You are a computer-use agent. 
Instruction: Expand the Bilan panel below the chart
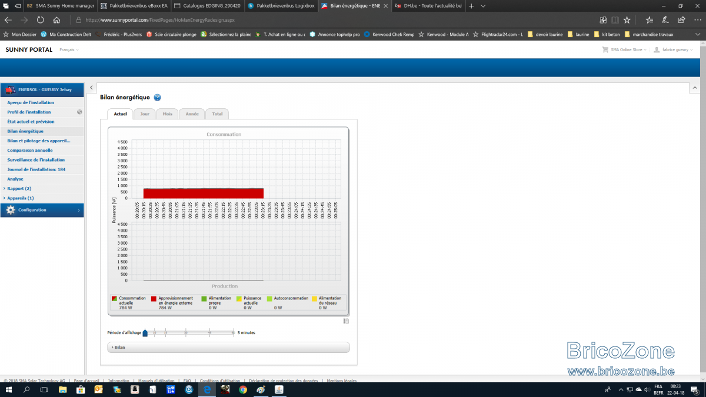[x=229, y=348]
